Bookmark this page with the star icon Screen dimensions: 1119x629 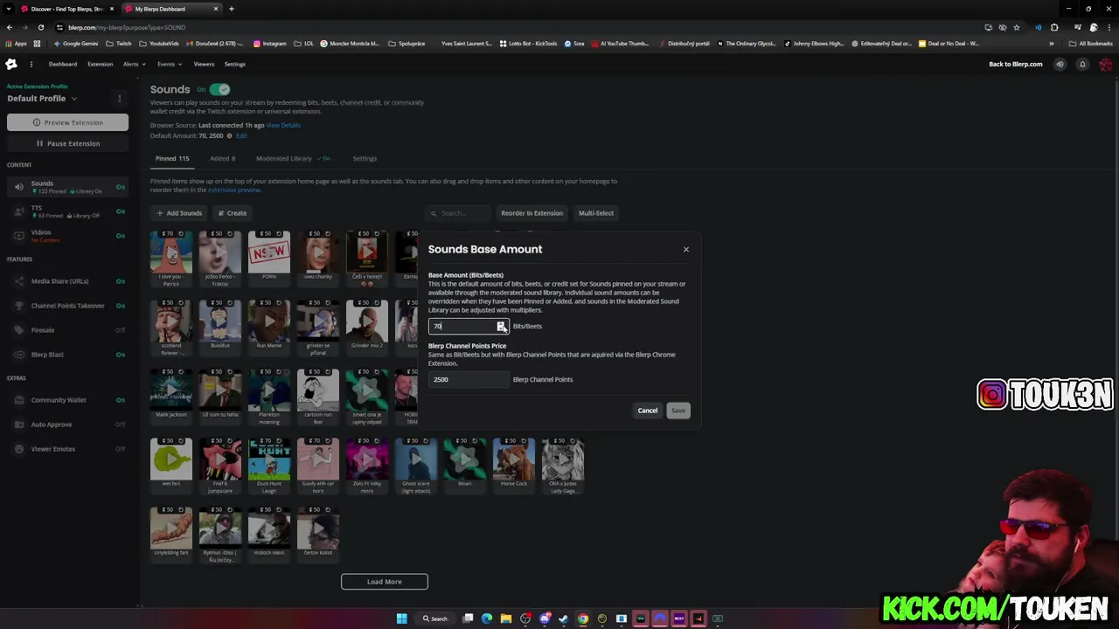[1016, 27]
